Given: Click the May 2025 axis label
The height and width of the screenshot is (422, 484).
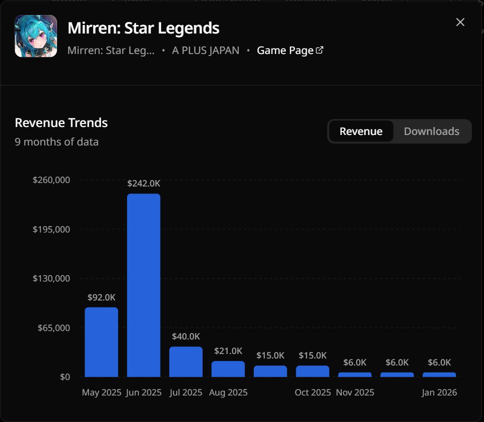Looking at the screenshot, I should (x=102, y=392).
